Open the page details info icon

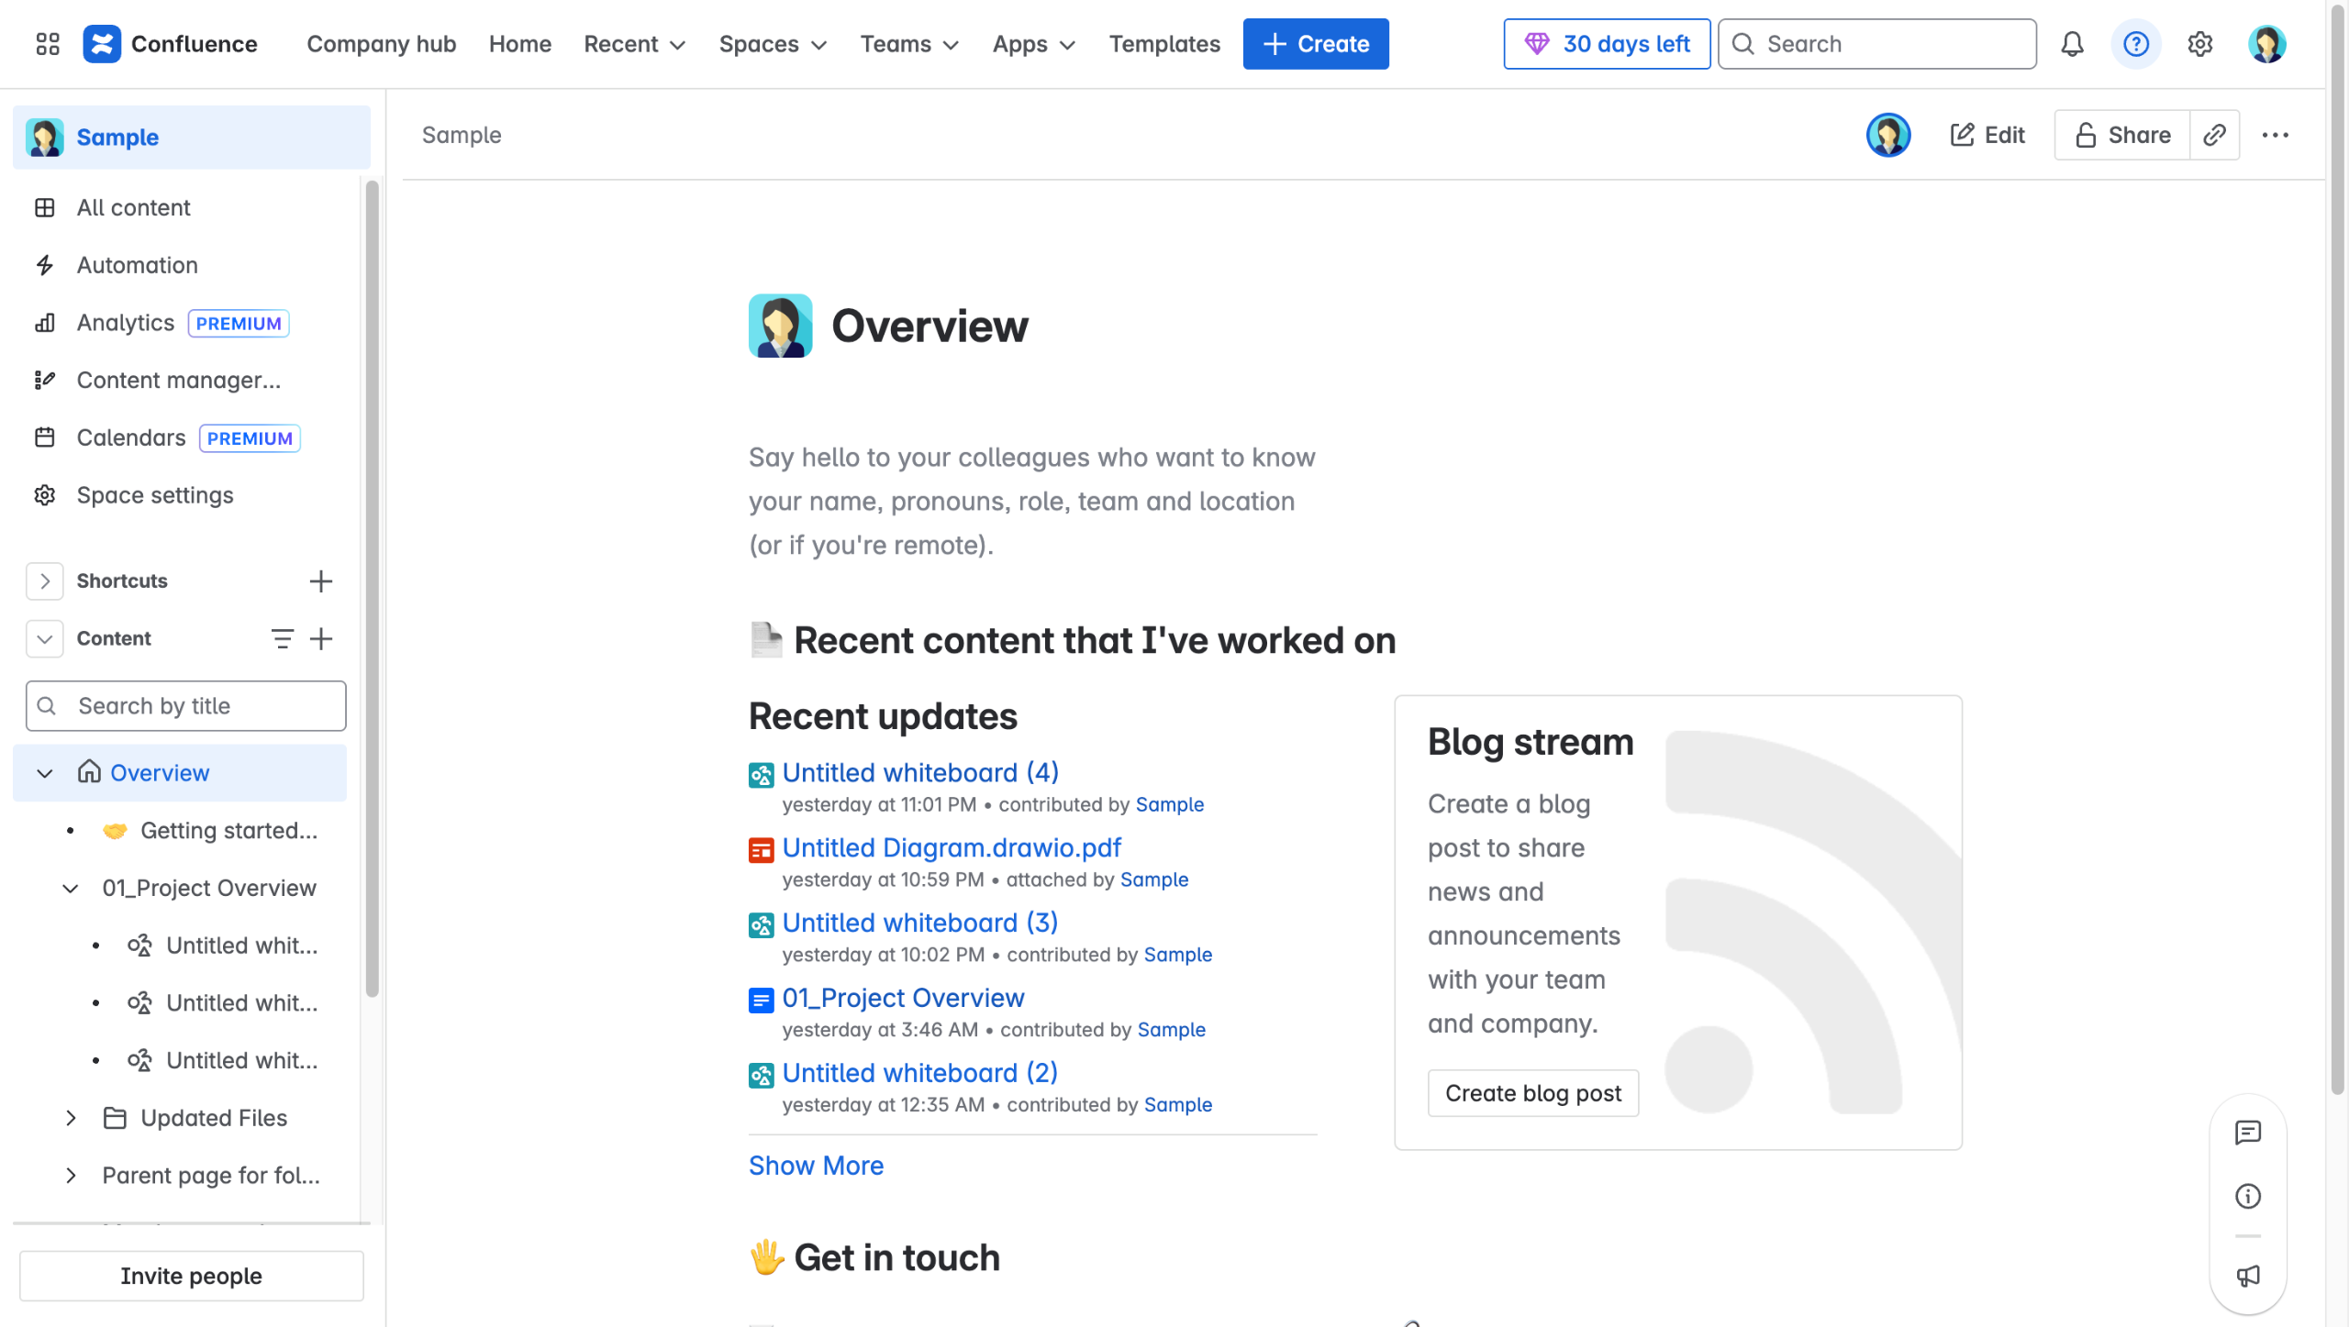click(x=2247, y=1196)
